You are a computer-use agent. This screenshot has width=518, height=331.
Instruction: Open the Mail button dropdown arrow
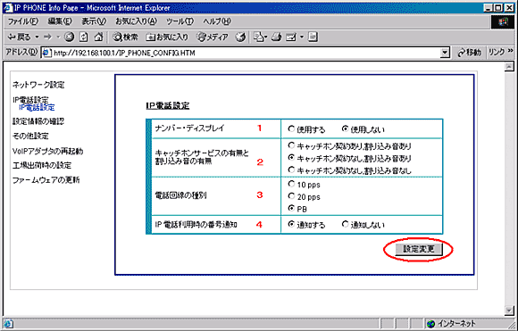point(302,37)
